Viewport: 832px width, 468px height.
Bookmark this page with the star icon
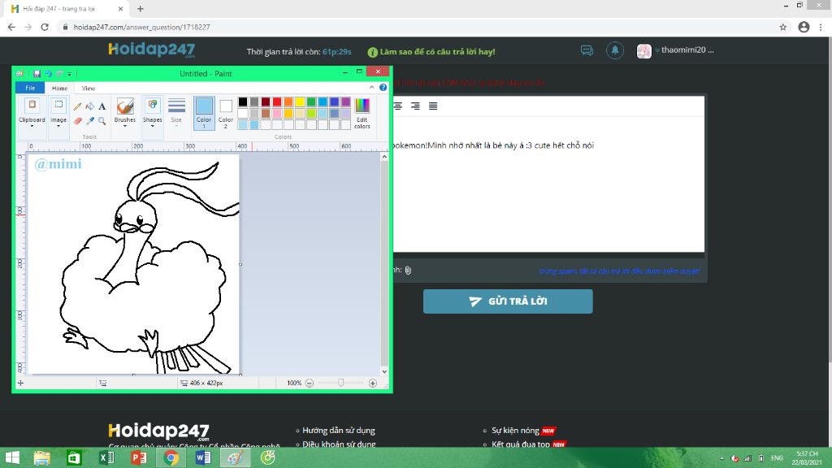pos(782,27)
